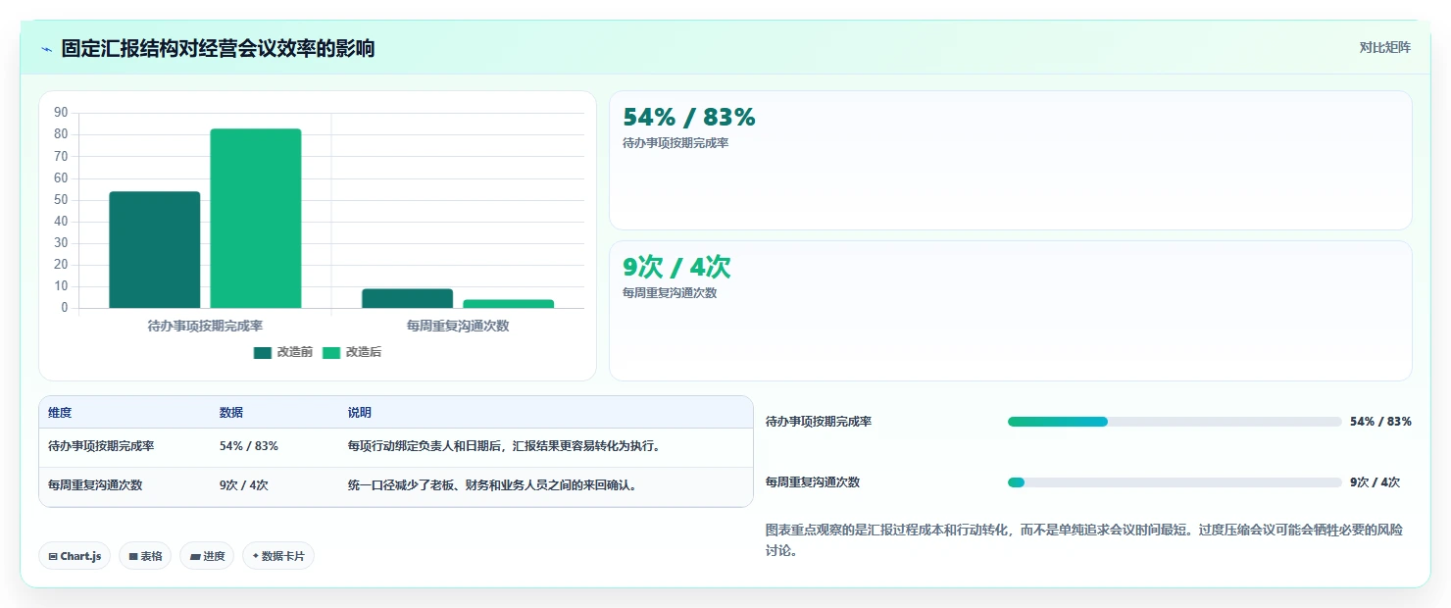Select the note starting 图表重点观察的是汇报过程成本
1451x608 pixels.
1084,540
